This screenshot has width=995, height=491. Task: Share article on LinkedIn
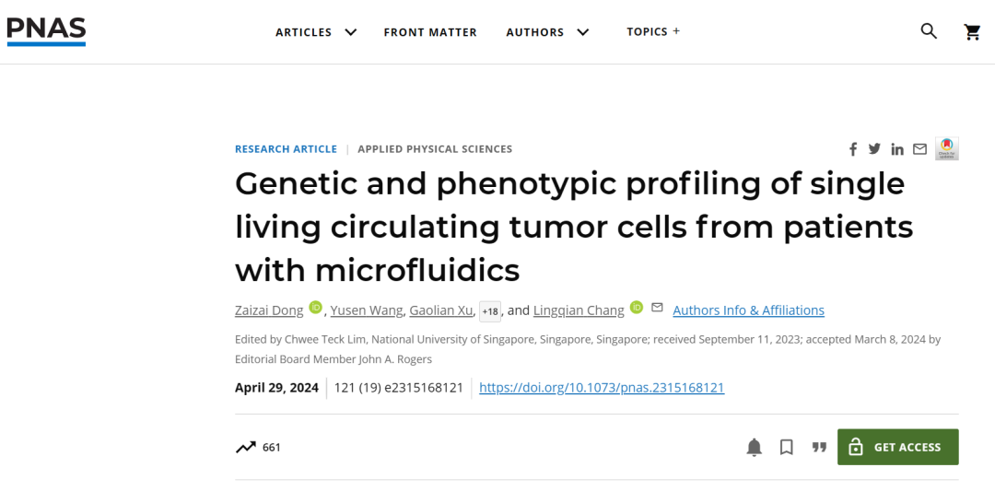click(x=896, y=149)
